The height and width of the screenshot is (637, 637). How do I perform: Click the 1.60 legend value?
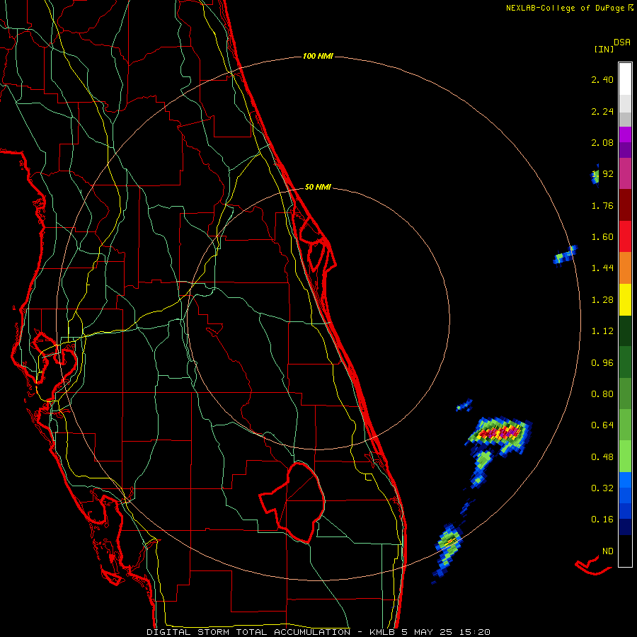[602, 237]
